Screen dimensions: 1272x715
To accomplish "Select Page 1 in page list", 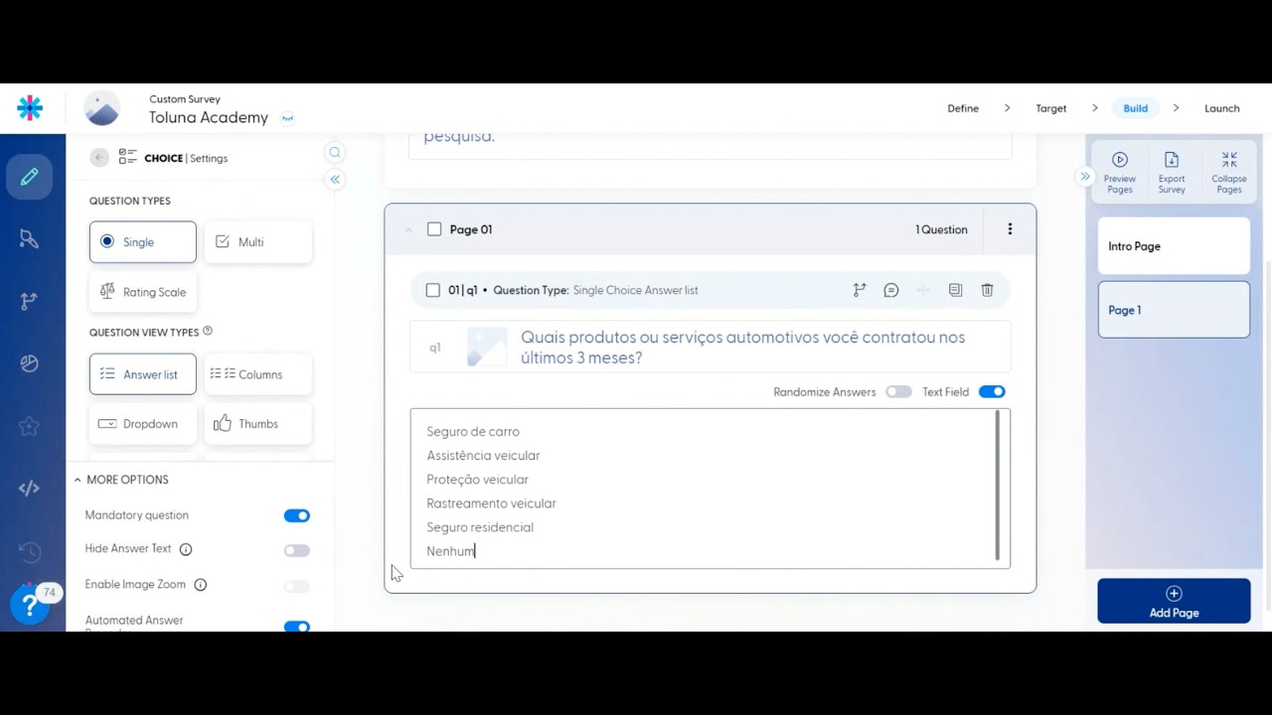I will [x=1174, y=310].
